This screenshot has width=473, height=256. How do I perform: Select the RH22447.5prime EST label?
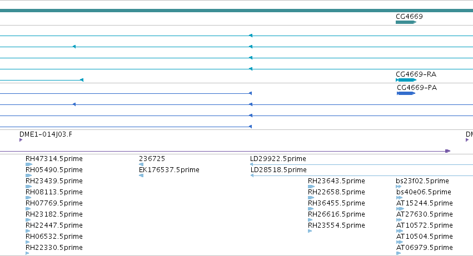(x=54, y=225)
